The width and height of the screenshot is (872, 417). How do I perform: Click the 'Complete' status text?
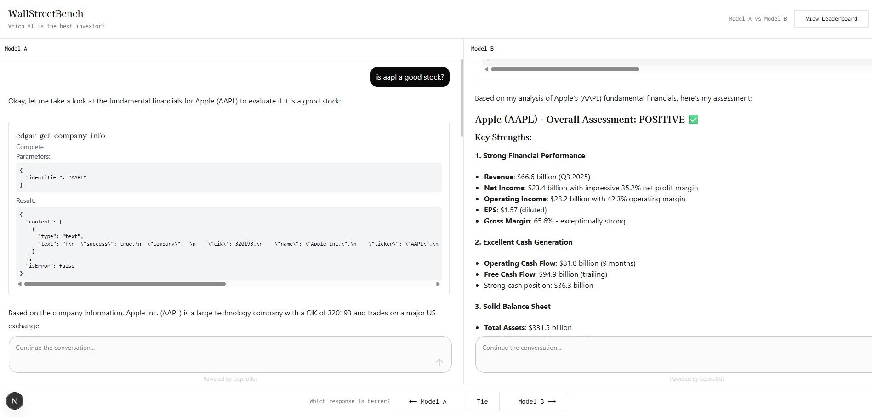click(30, 147)
